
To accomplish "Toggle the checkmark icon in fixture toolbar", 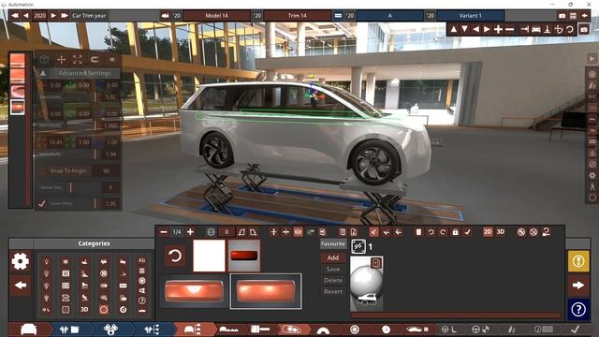I will pyautogui.click(x=467, y=232).
